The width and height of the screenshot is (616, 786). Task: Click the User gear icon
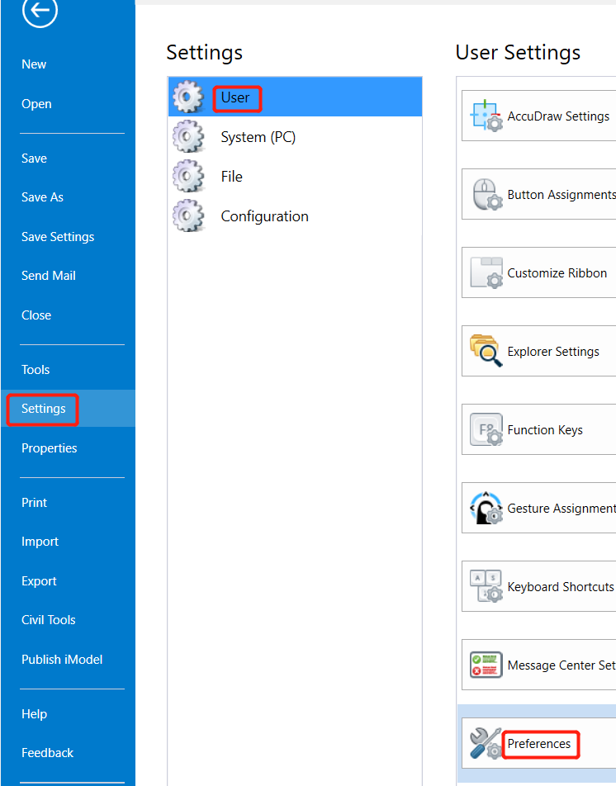tap(188, 97)
